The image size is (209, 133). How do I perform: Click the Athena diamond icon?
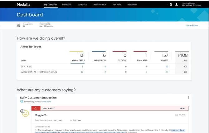pyautogui.click(x=22, y=102)
